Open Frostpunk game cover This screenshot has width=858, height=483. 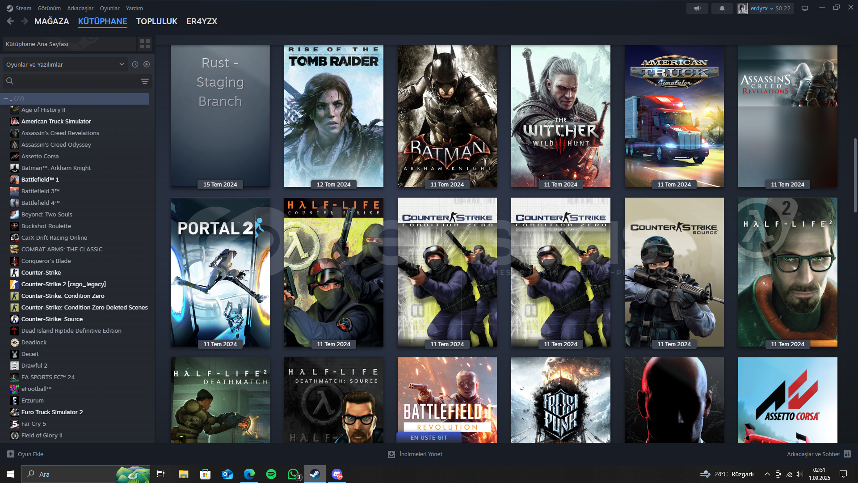tap(561, 400)
